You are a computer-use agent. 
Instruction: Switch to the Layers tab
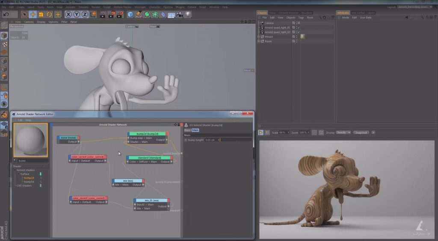pyautogui.click(x=371, y=13)
